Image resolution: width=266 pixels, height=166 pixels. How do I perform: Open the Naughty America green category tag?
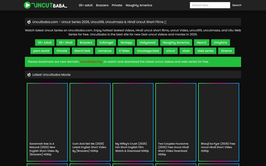click(x=176, y=42)
